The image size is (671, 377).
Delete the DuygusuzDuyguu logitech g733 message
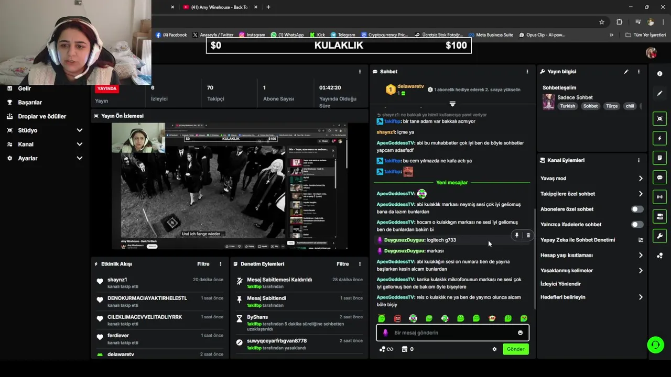point(528,236)
